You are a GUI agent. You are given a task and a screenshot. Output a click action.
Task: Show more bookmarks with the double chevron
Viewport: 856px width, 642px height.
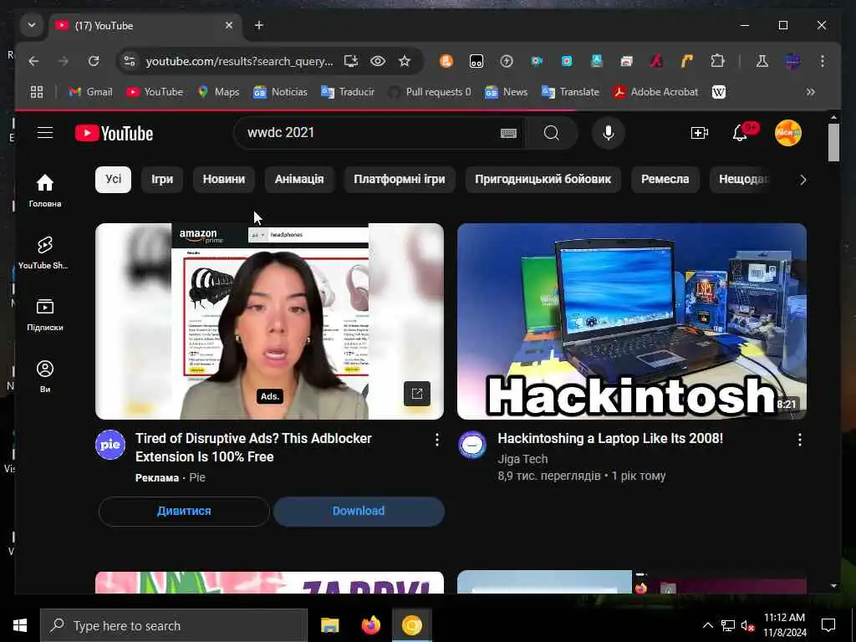click(x=810, y=92)
